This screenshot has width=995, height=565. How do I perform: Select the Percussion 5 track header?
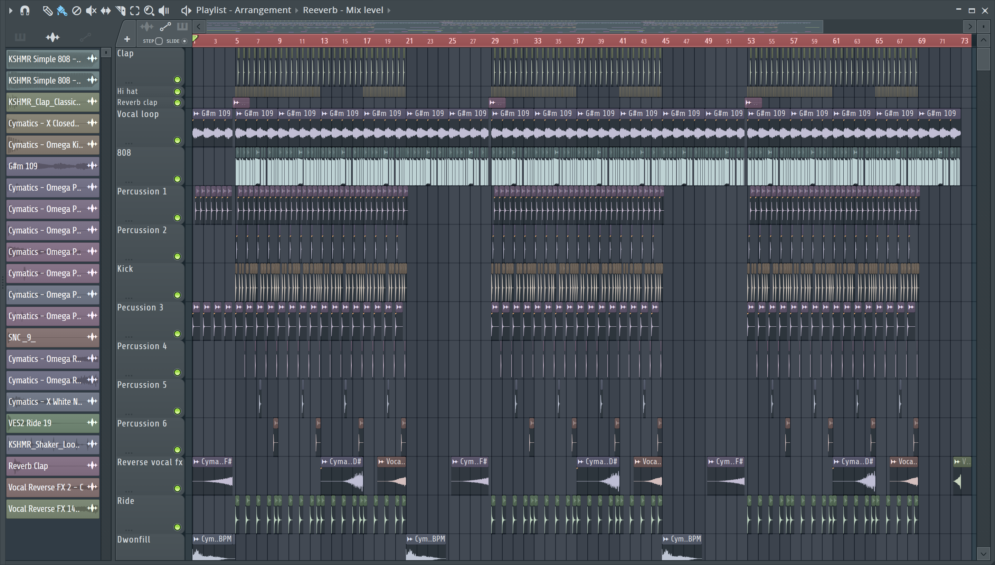click(150, 398)
